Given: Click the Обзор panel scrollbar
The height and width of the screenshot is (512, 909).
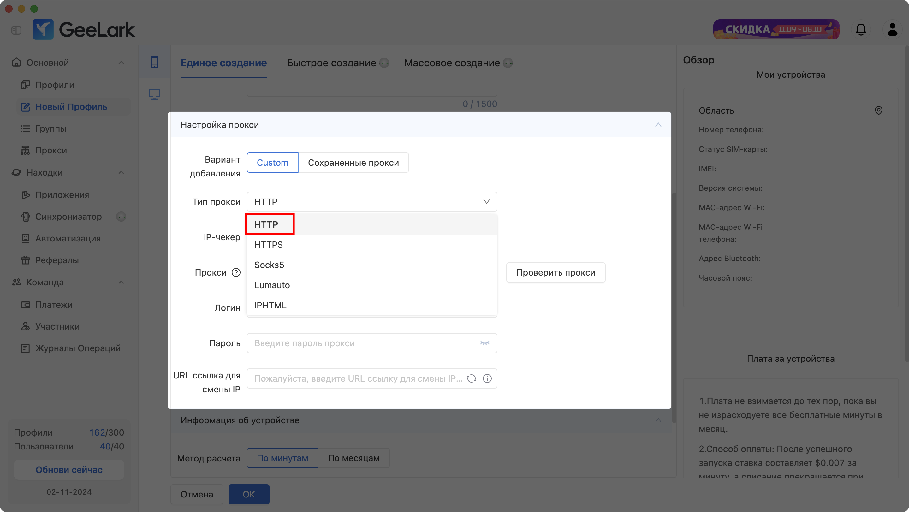Looking at the screenshot, I should [x=906, y=205].
